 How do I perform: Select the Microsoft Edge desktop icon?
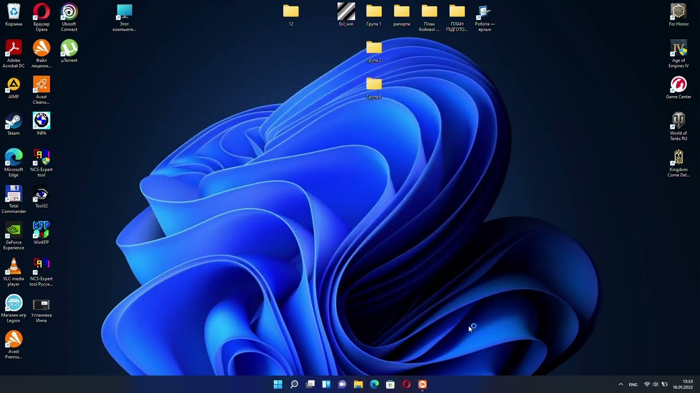pyautogui.click(x=14, y=163)
